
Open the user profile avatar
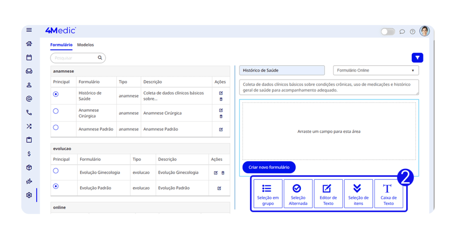[424, 31]
